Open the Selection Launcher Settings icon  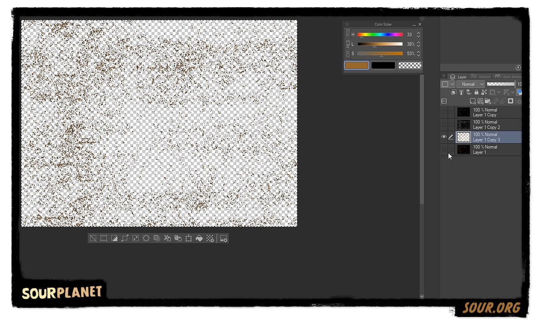[x=223, y=238]
